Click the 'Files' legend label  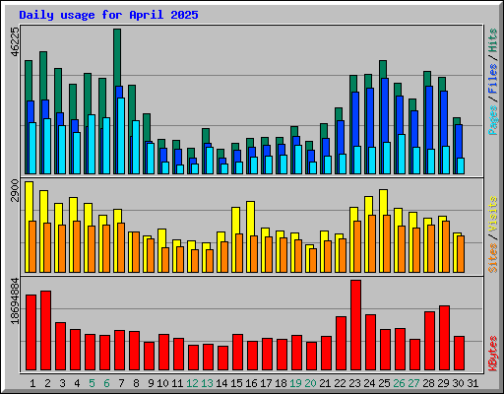pos(493,79)
